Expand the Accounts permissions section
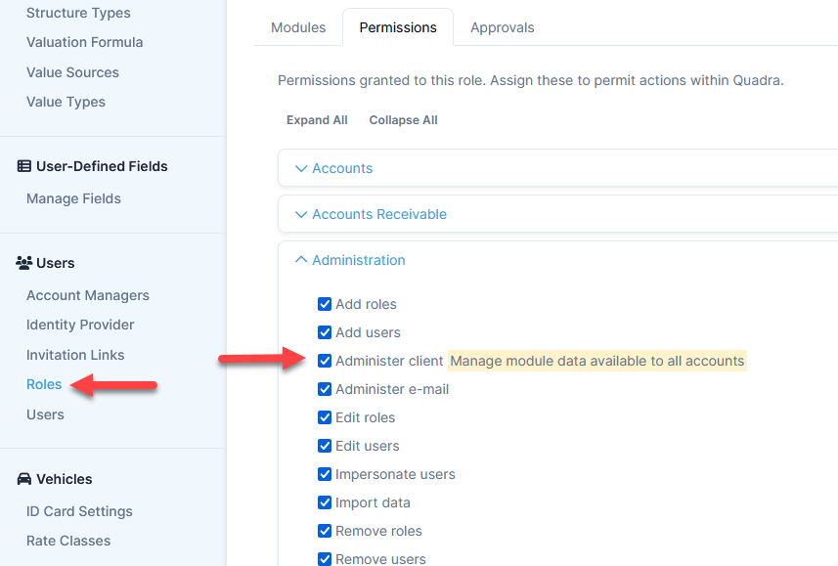838x566 pixels. tap(342, 168)
